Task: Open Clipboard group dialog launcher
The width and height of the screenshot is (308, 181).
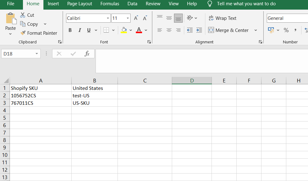Action: 60,42
